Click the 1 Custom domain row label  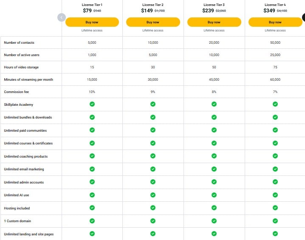pyautogui.click(x=17, y=221)
